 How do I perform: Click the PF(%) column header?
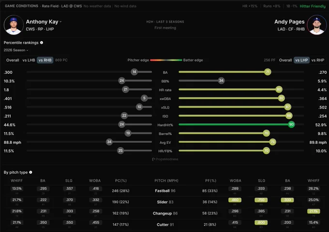[x=210, y=181]
